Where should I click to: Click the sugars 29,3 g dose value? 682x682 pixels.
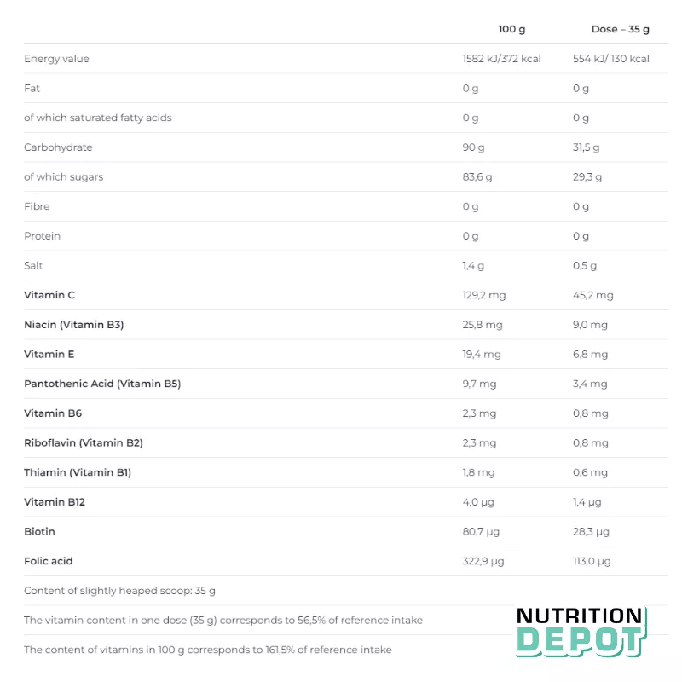(587, 177)
